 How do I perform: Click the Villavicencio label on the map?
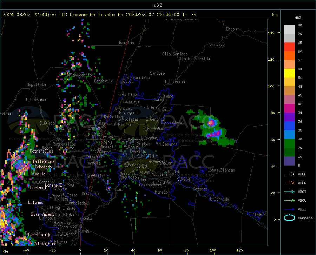78,75
